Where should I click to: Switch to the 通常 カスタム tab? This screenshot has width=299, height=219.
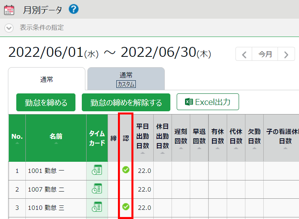(x=126, y=79)
